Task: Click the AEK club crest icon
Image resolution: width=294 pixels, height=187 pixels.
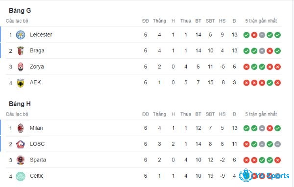Action: coord(21,83)
